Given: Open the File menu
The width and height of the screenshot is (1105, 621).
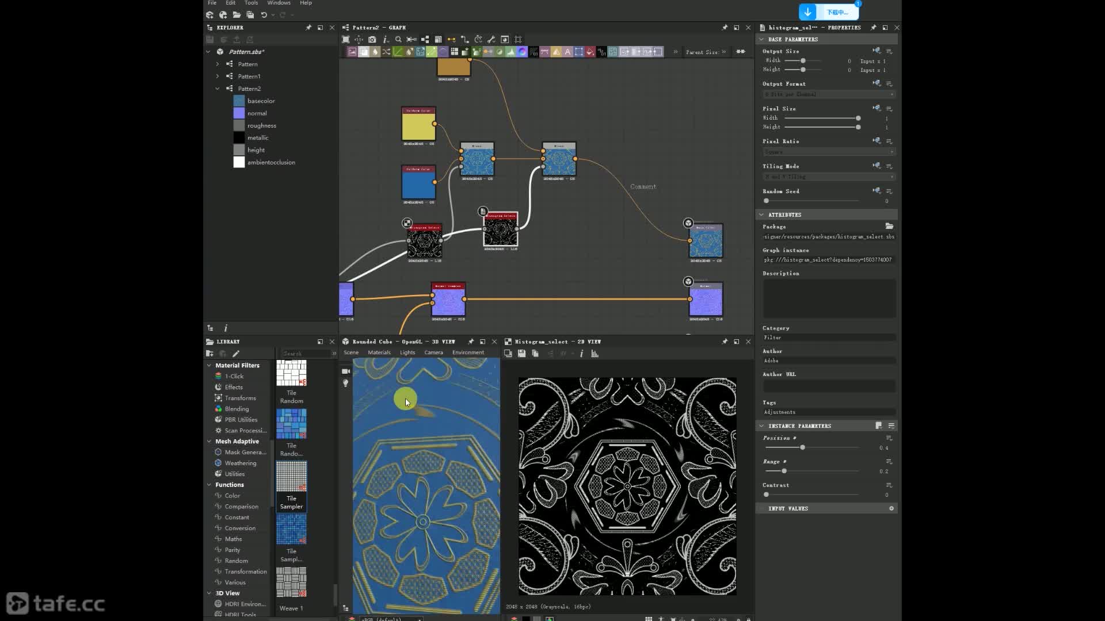Looking at the screenshot, I should tap(212, 3).
